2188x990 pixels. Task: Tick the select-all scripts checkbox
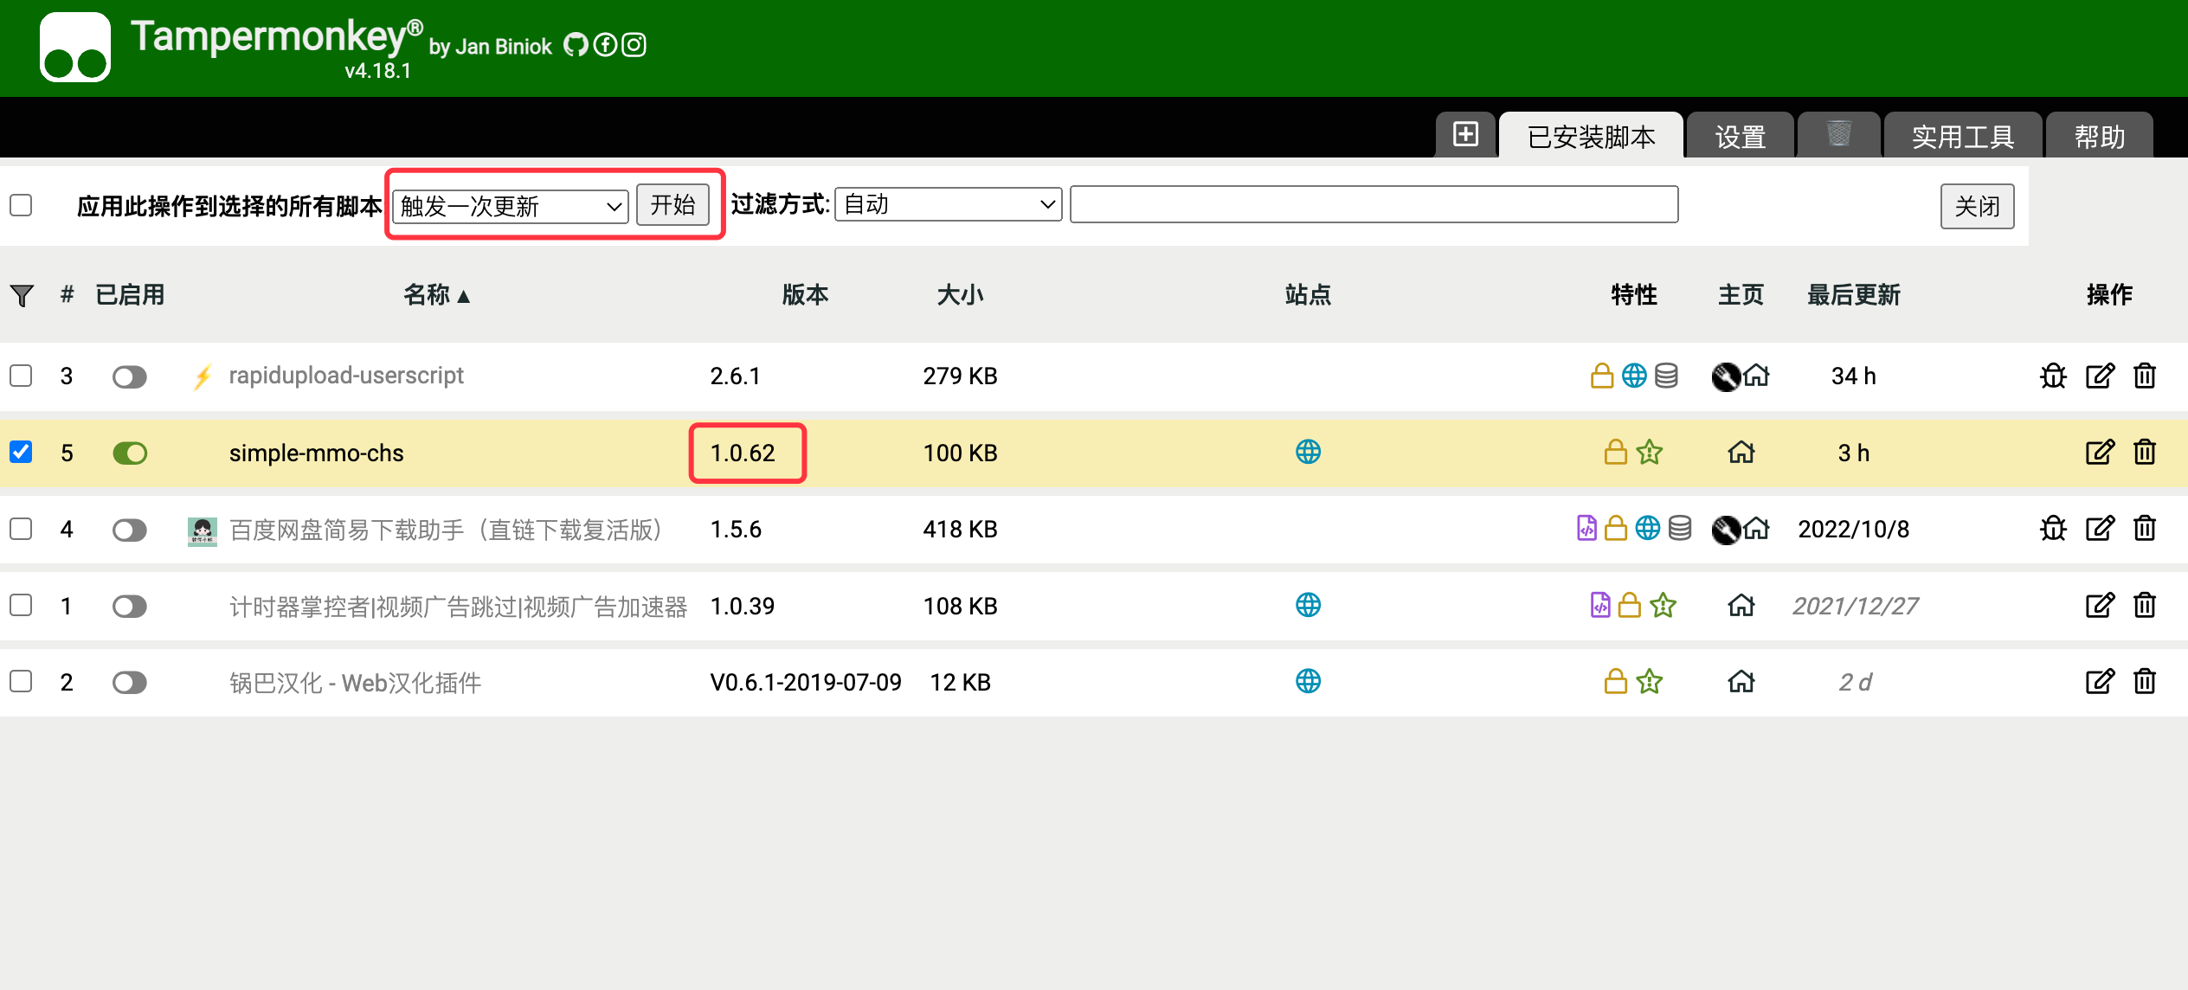[21, 205]
